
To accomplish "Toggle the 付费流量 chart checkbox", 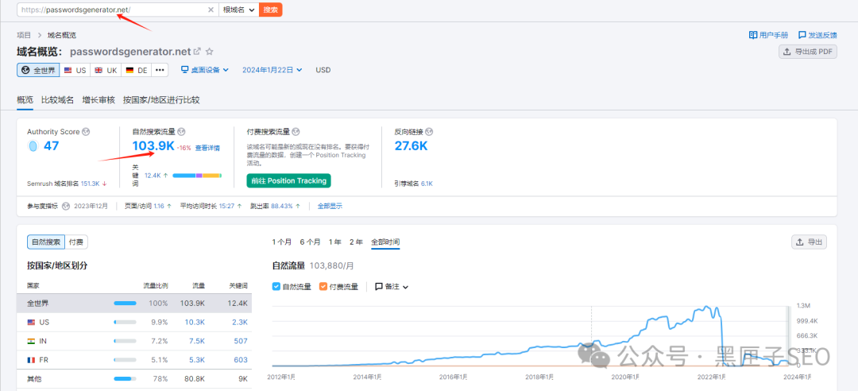I will [323, 286].
